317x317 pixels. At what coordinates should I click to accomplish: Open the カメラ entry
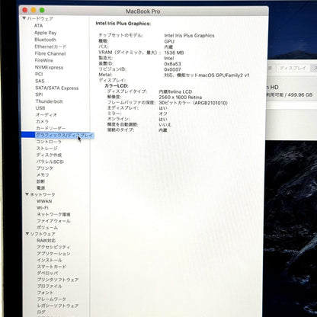coord(42,121)
